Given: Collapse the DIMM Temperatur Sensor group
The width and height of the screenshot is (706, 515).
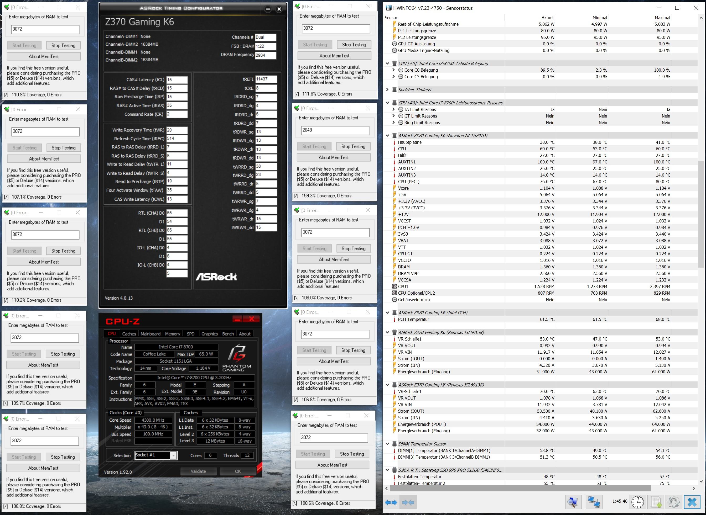Looking at the screenshot, I should tap(387, 444).
